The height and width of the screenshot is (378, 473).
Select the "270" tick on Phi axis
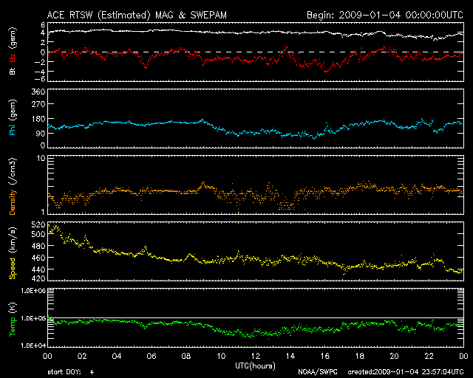point(38,104)
